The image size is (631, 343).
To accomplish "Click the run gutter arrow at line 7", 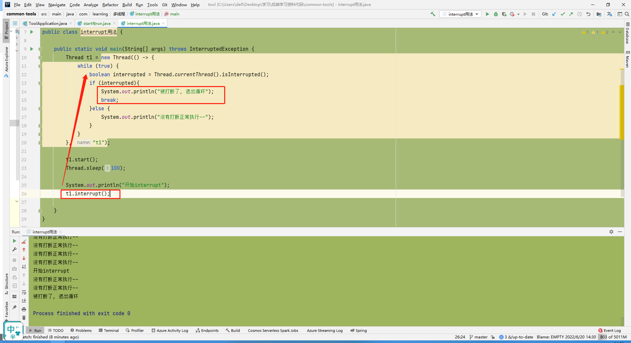I will [x=32, y=32].
